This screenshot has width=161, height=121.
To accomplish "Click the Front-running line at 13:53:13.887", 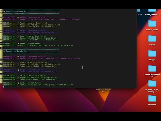I will pyautogui.click(x=25, y=62).
